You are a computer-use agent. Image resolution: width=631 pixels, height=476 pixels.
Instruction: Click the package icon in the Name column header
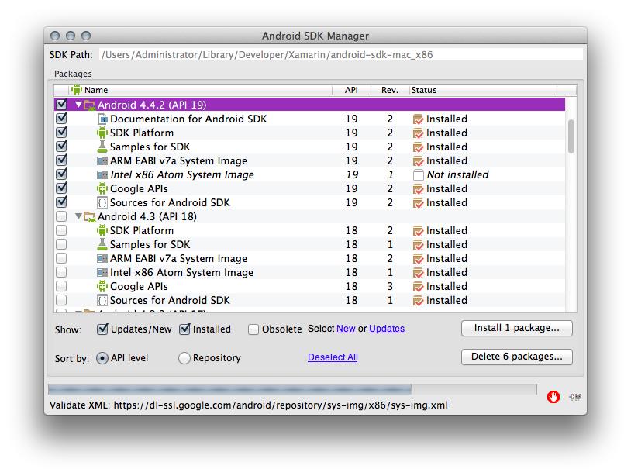pos(77,89)
